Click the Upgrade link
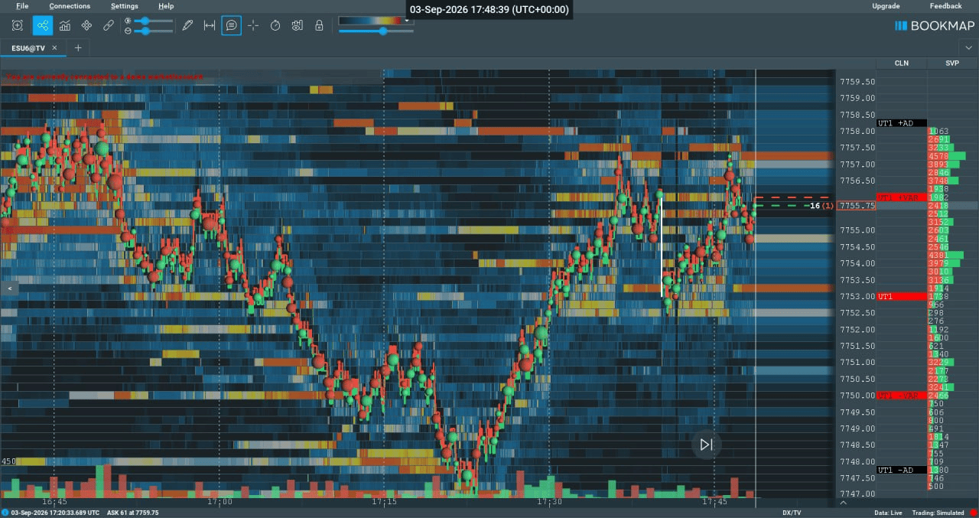979x518 pixels. [886, 6]
